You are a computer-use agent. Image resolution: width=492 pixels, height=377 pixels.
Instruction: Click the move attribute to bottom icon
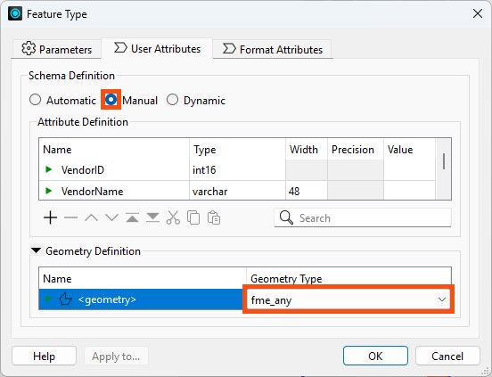(x=152, y=217)
